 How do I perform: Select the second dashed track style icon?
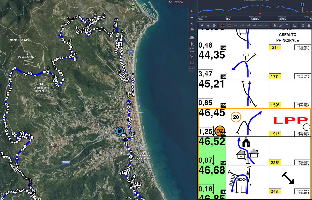242,26
